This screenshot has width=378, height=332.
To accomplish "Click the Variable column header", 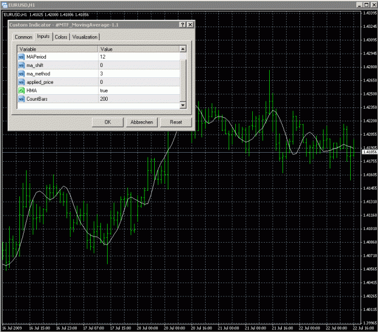I will point(57,49).
